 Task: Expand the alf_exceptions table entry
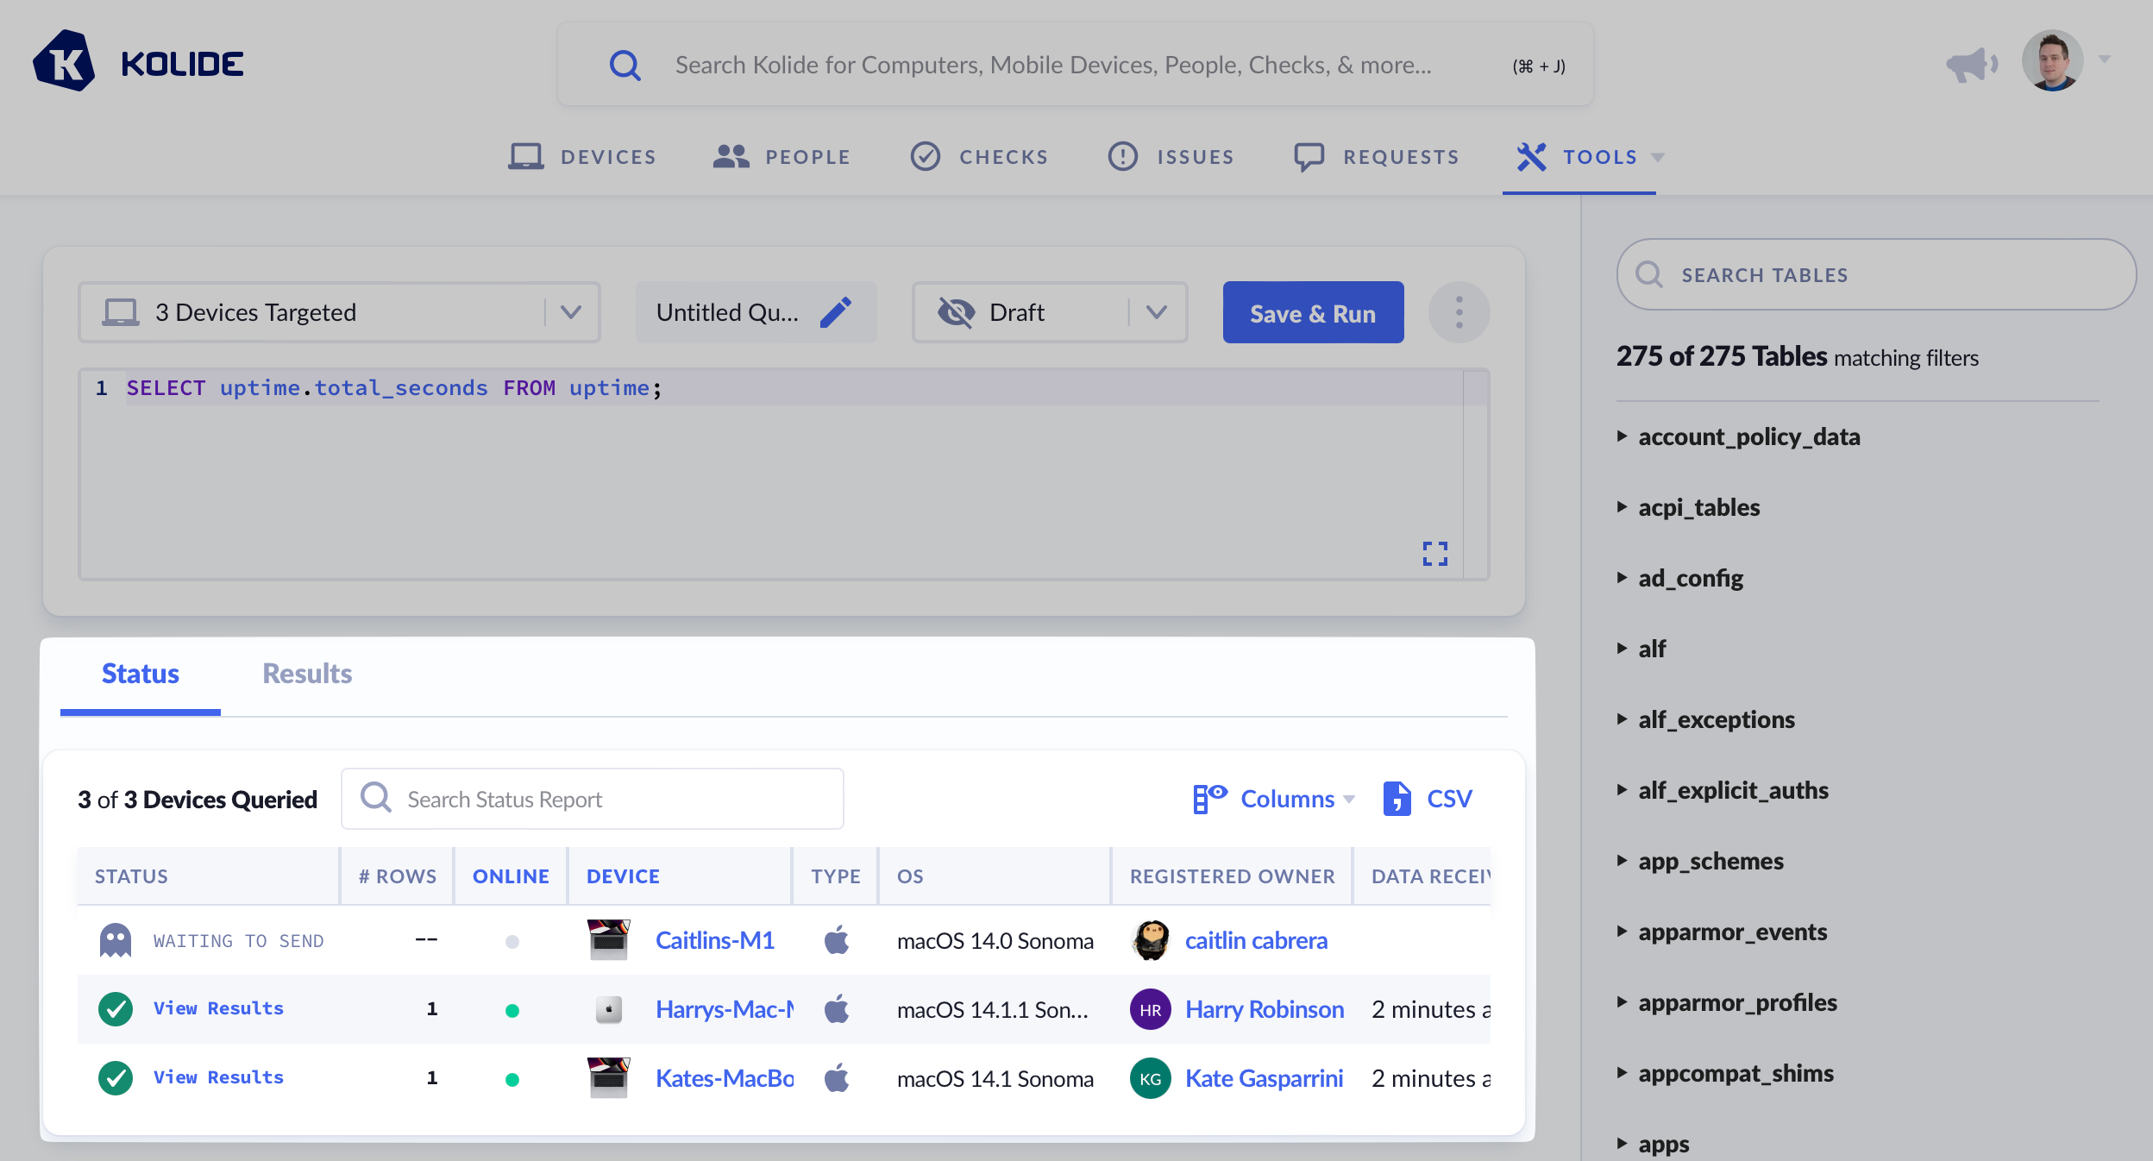(1716, 719)
